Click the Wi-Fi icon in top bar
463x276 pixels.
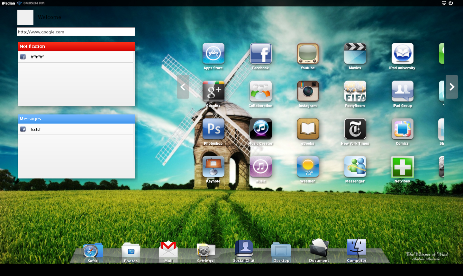19,3
